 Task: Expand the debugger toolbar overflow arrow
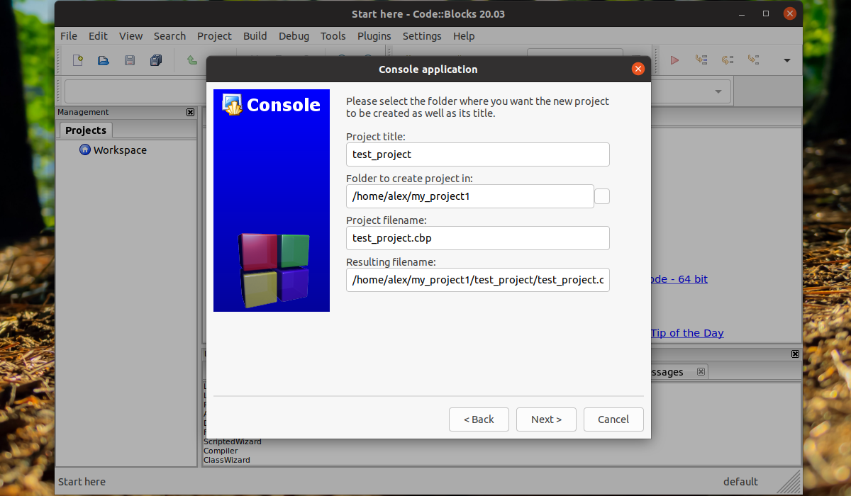(786, 60)
